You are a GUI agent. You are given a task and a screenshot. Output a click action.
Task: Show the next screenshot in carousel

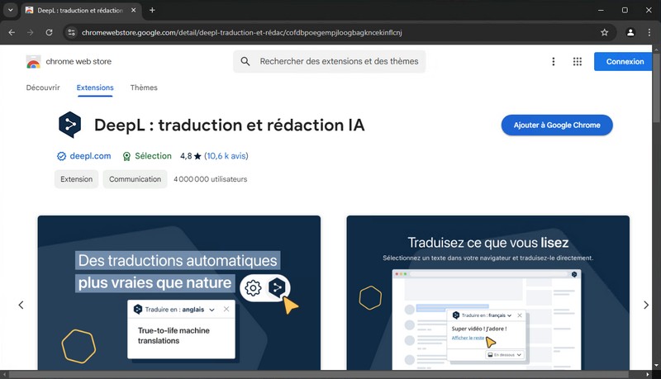tap(646, 305)
